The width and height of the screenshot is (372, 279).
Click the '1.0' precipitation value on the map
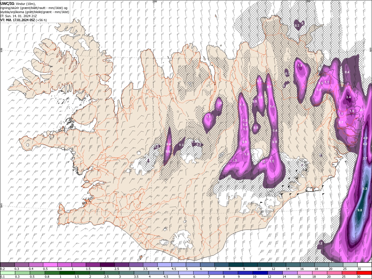pos(319,90)
